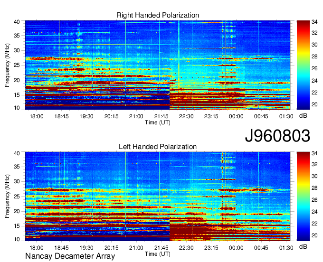Click the 20:15 time tick of Right Handed plot
The image size is (323, 262).
pos(112,116)
